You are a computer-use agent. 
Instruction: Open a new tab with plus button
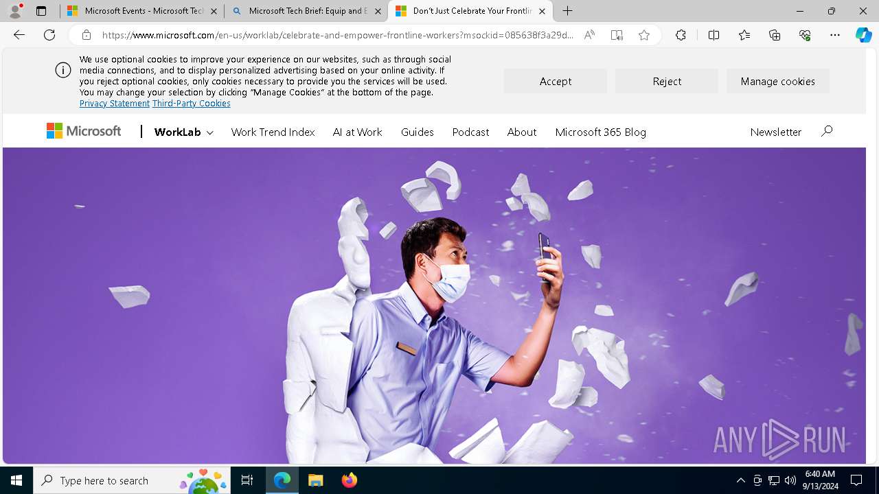(x=568, y=11)
